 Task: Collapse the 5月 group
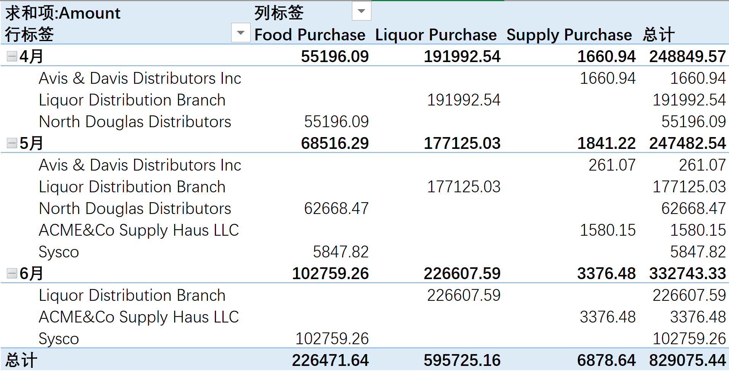12,143
